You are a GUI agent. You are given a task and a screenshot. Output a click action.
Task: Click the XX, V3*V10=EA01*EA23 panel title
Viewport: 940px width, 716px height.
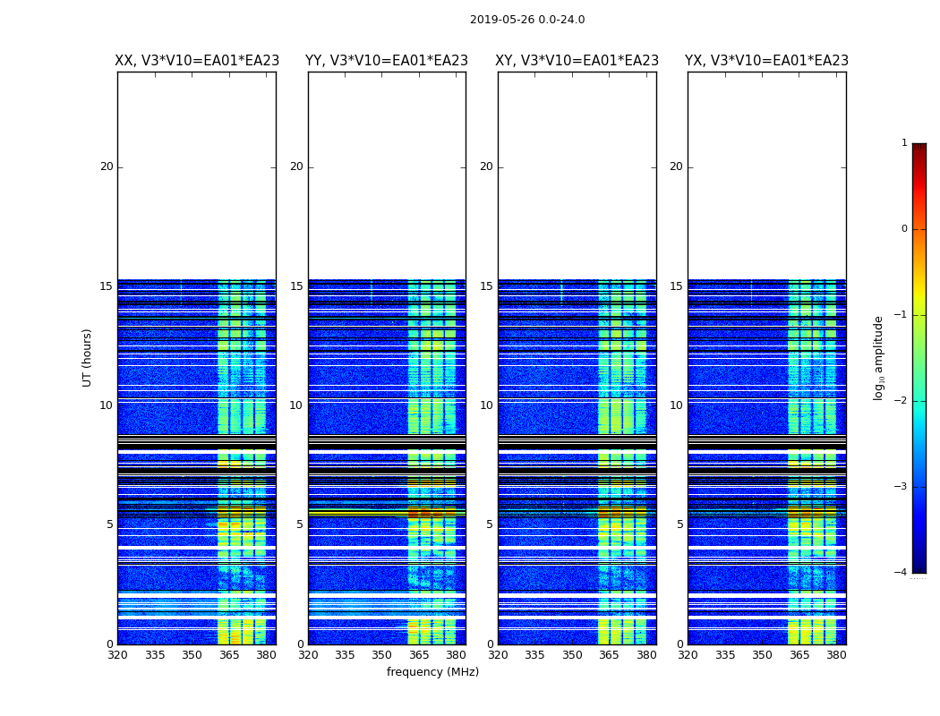tap(197, 61)
